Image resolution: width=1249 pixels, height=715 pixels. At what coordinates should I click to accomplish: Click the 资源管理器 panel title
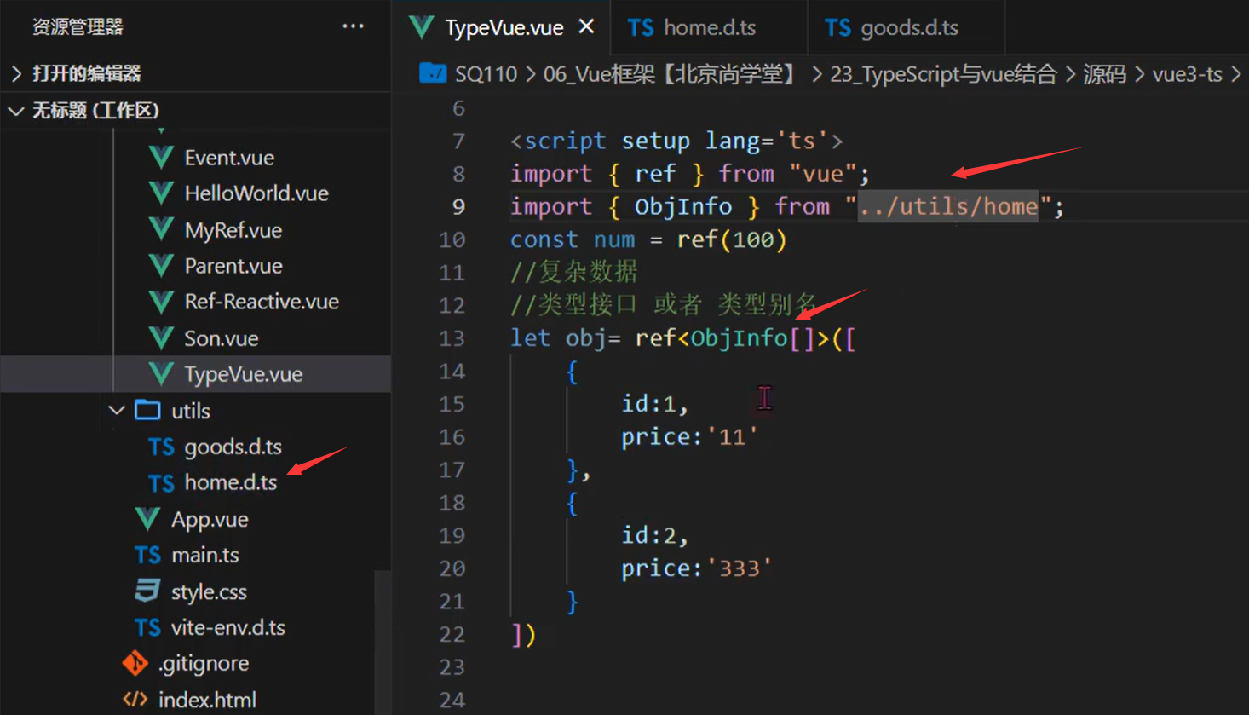pos(78,27)
